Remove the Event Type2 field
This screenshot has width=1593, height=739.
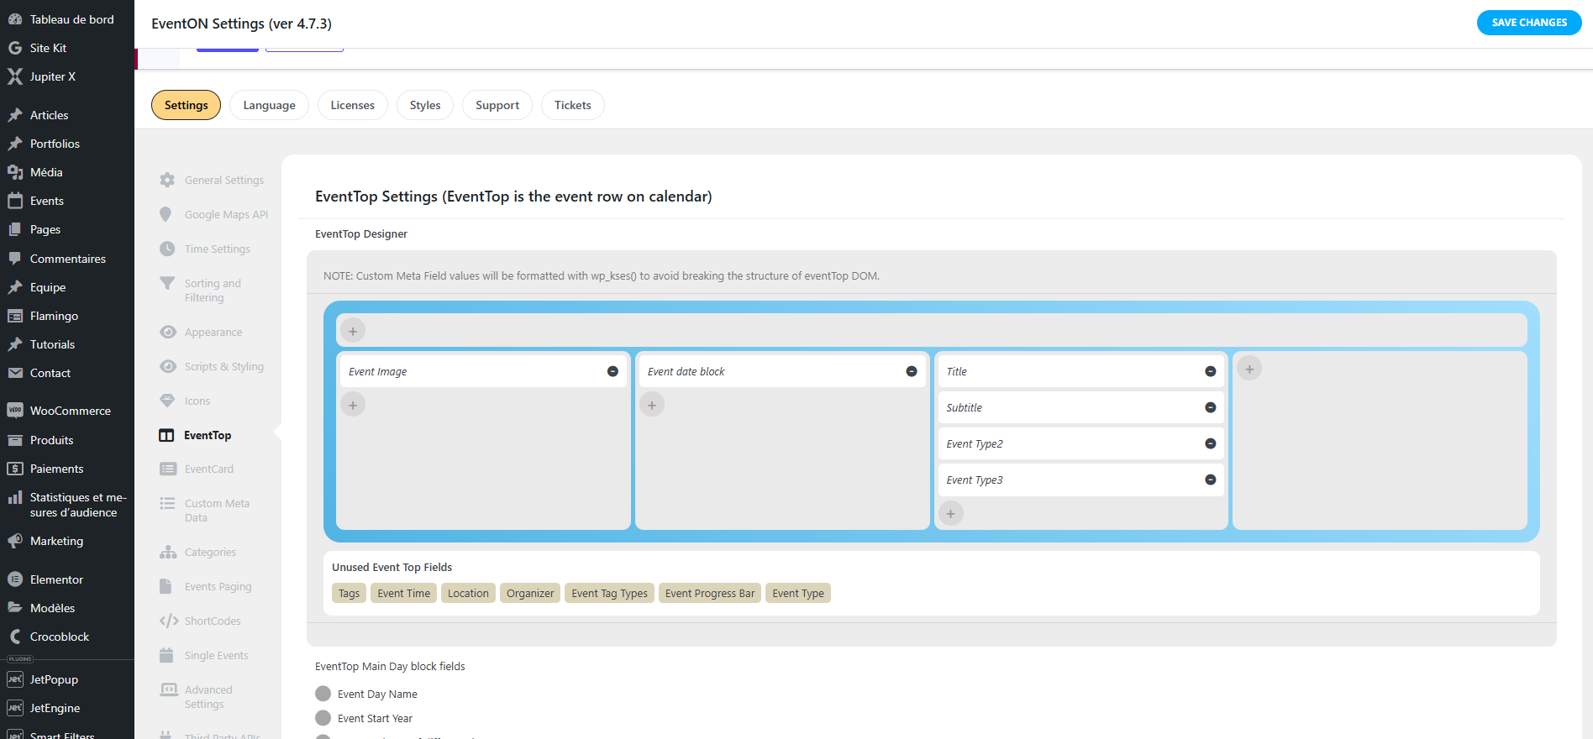click(x=1211, y=443)
